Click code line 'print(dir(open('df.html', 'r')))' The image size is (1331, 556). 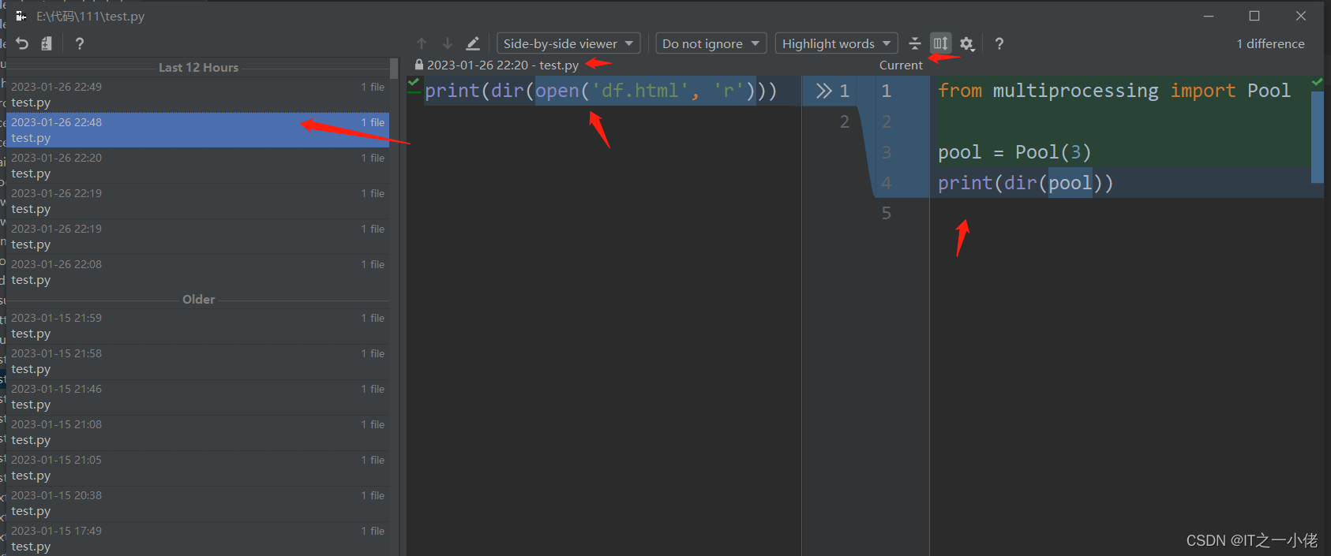tap(601, 91)
